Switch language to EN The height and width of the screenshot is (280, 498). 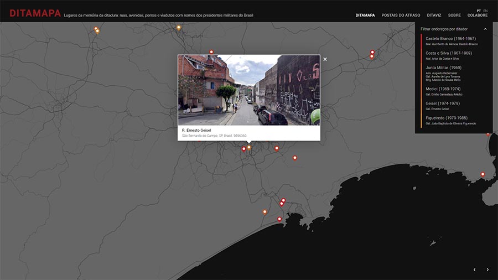(485, 11)
